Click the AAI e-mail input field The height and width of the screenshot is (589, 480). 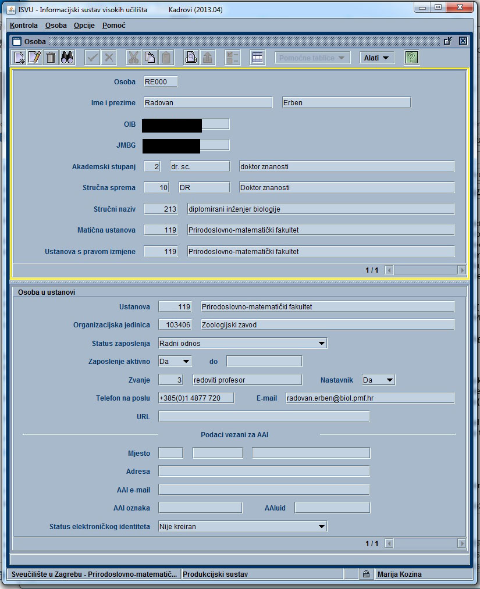(264, 490)
